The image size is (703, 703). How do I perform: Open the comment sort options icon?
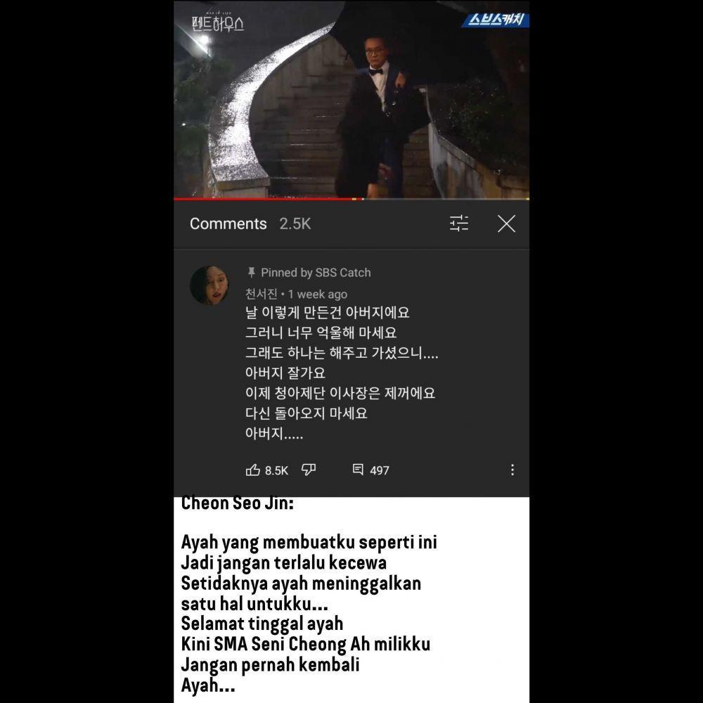[x=458, y=224]
